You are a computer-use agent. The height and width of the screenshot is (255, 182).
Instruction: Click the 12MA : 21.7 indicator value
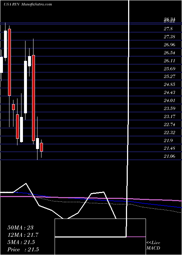[x=23, y=235]
